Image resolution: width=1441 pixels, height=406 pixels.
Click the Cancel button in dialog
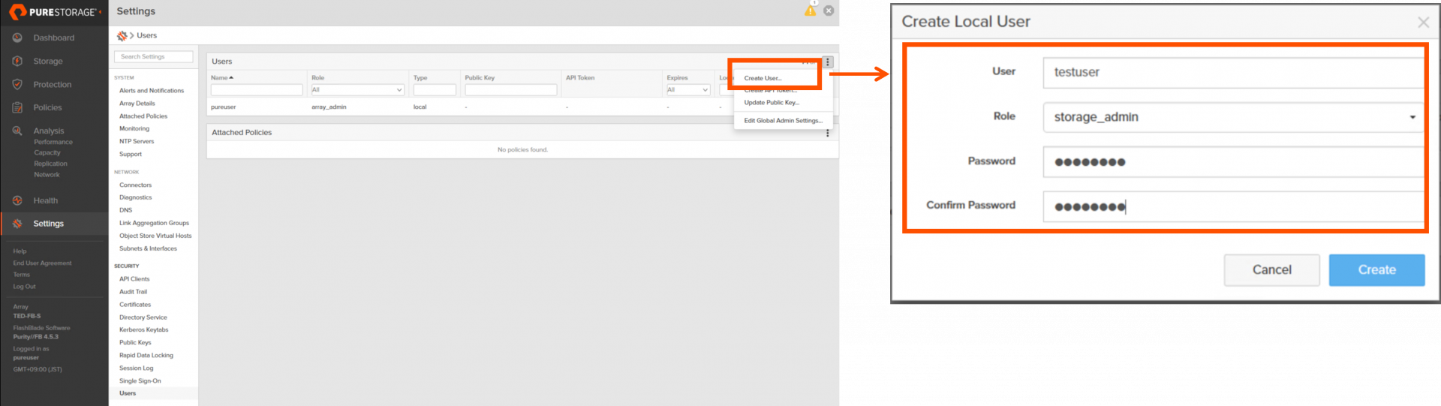pos(1271,270)
